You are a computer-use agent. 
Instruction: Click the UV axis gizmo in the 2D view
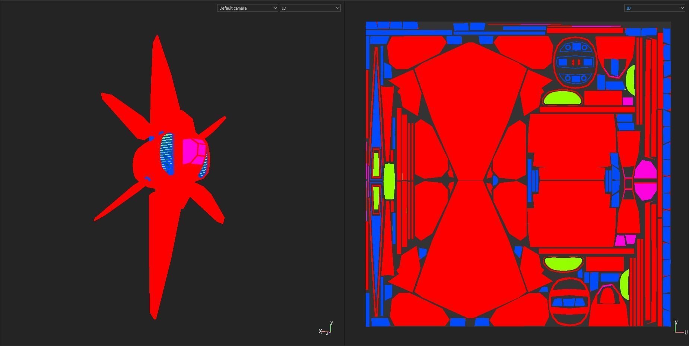coord(681,327)
